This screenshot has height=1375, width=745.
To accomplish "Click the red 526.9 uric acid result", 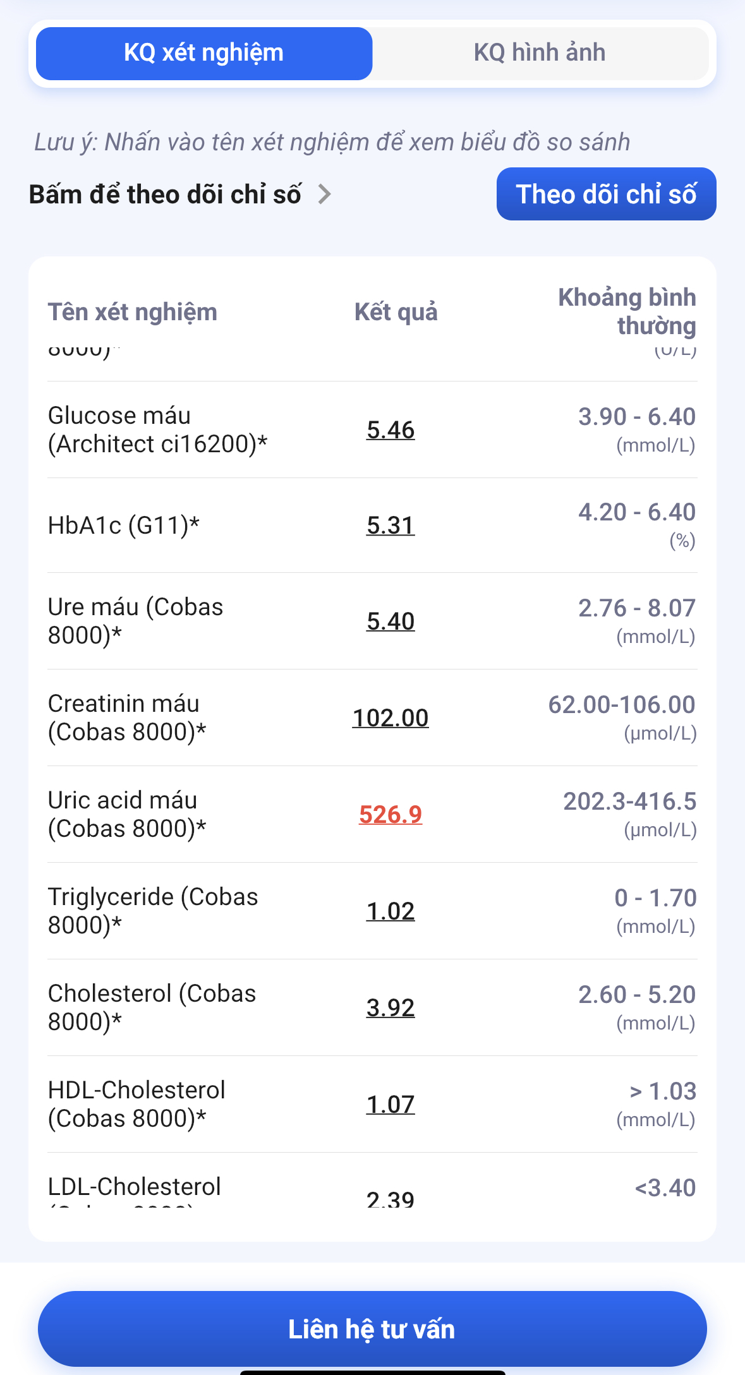I will pos(391,815).
